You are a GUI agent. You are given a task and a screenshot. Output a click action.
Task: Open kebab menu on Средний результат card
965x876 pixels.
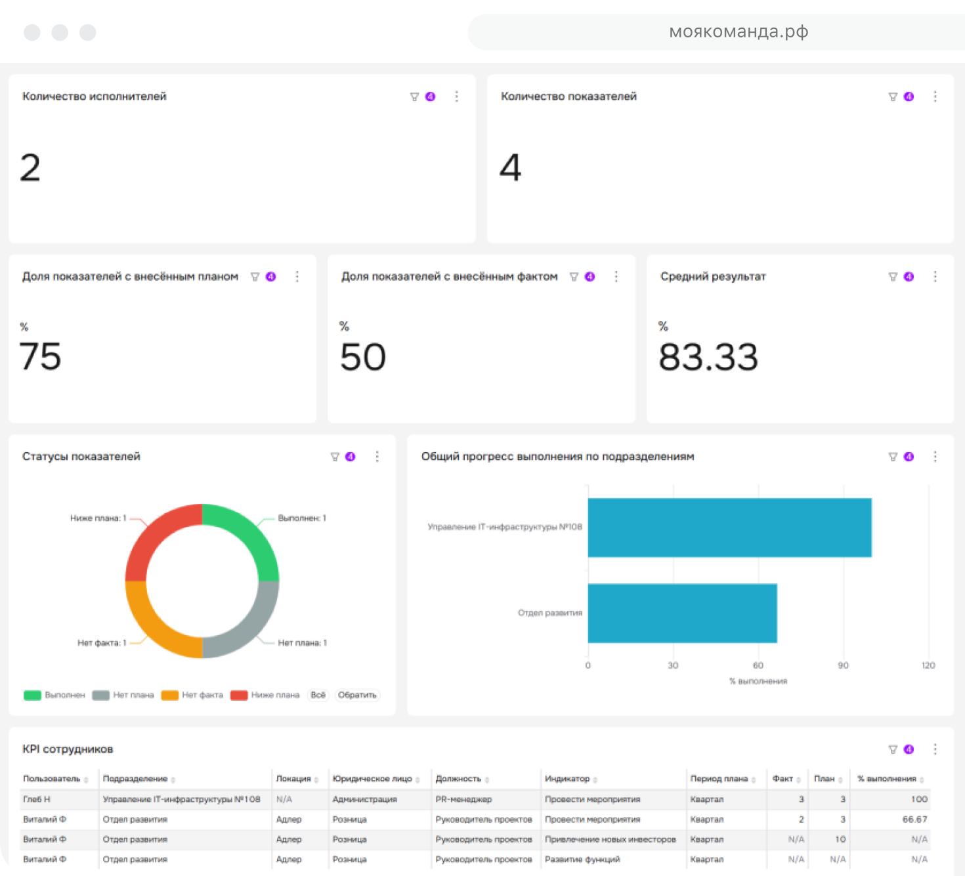(x=935, y=276)
